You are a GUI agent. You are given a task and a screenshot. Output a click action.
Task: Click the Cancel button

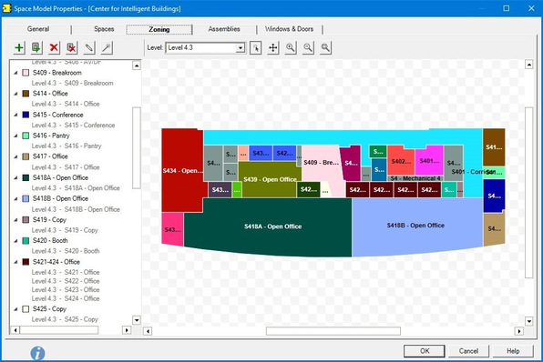468,351
